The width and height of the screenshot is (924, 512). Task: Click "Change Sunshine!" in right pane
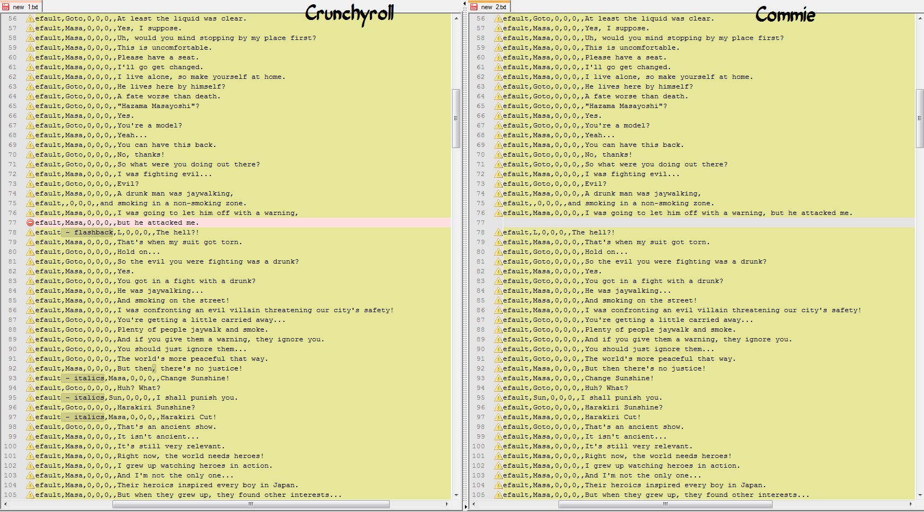[x=619, y=378]
